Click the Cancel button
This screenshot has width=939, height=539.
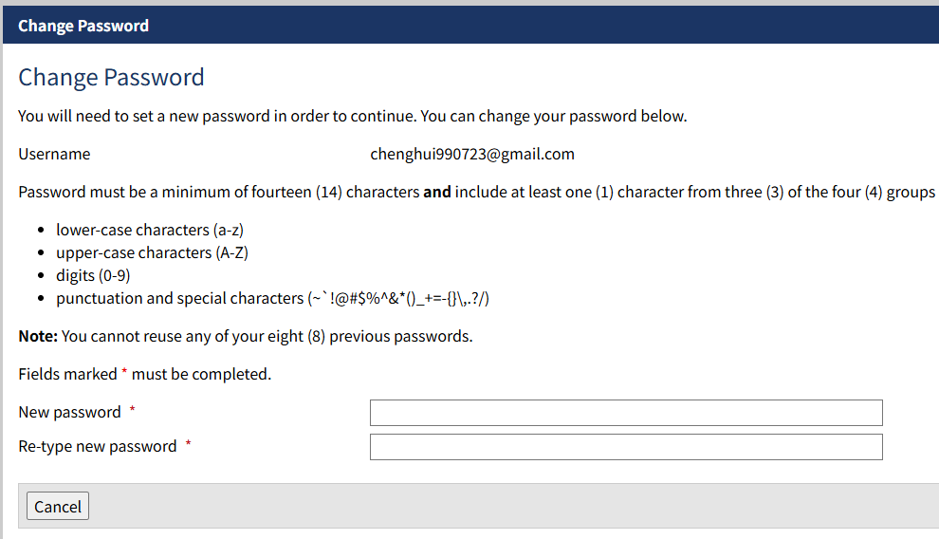point(58,506)
